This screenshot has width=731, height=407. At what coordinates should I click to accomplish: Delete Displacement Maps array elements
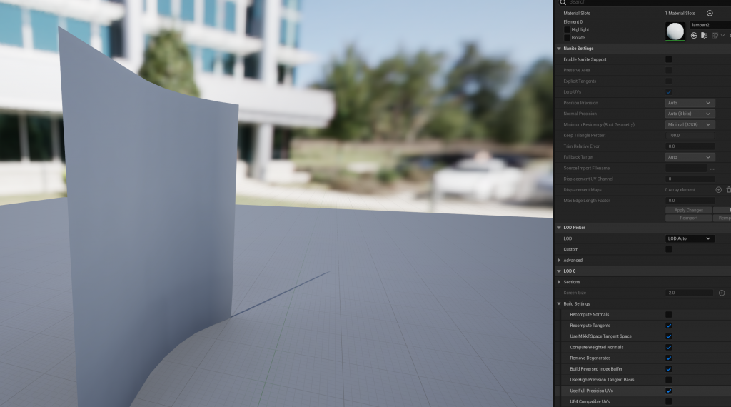728,190
